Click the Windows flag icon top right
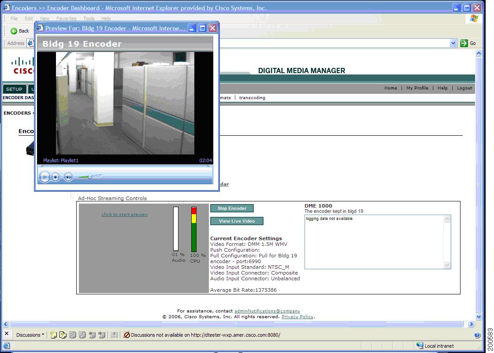The width and height of the screenshot is (494, 353). pos(475,18)
